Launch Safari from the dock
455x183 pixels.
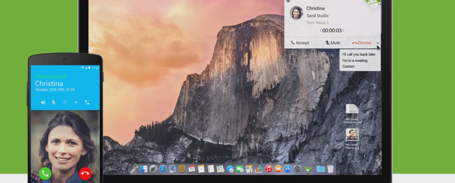163,169
